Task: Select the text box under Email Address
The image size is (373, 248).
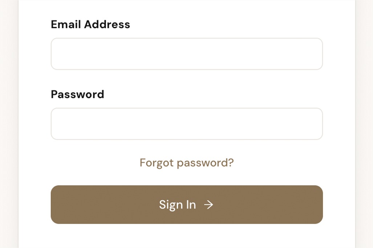Action: point(187,54)
